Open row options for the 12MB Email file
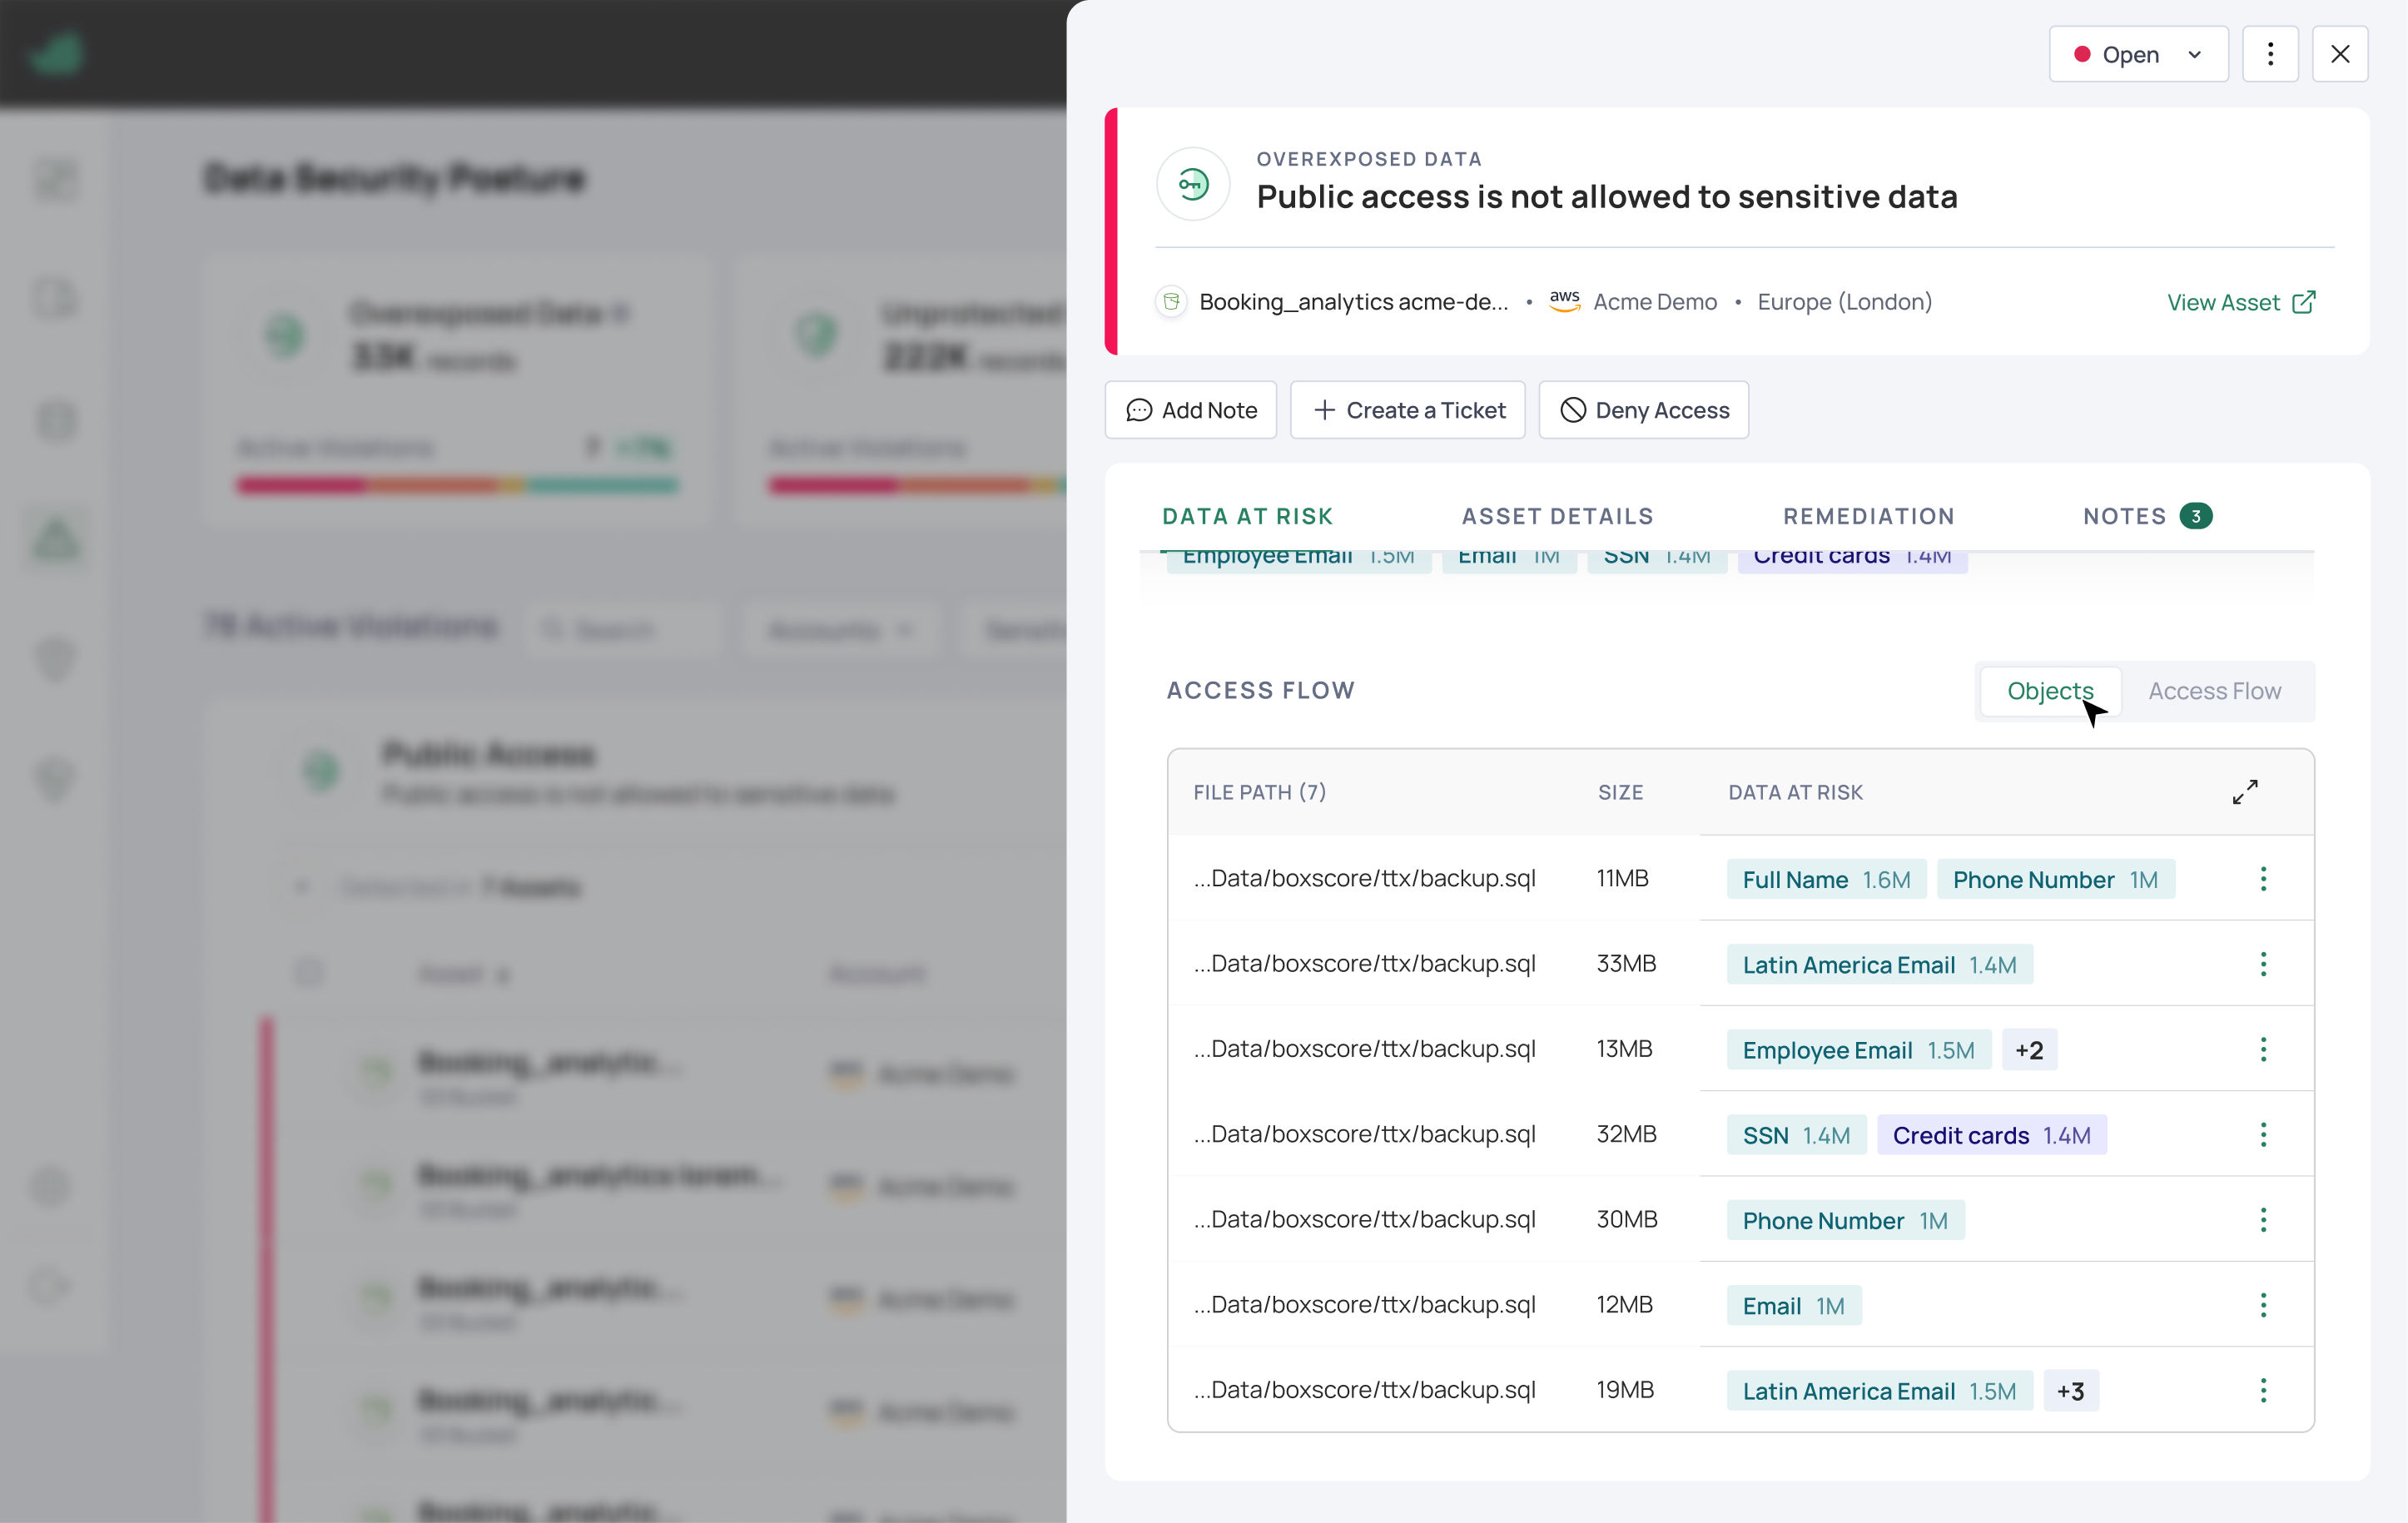 click(x=2263, y=1305)
